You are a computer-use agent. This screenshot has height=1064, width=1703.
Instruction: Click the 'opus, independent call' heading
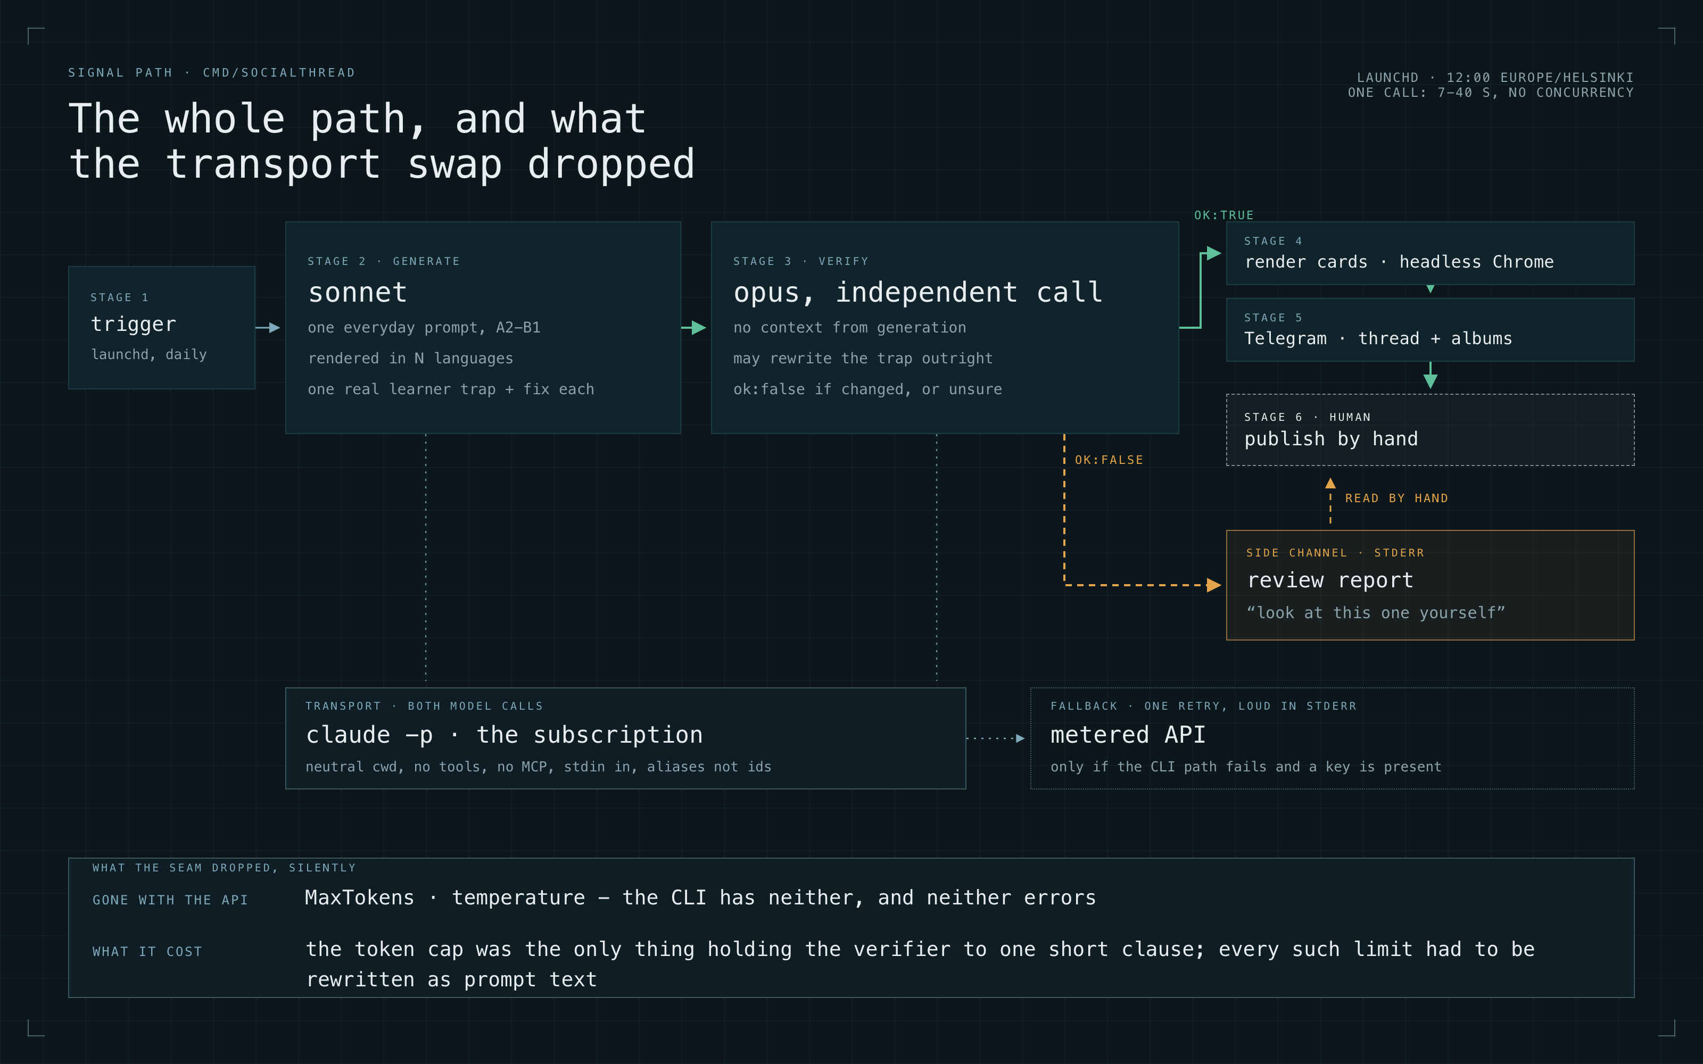tap(917, 292)
